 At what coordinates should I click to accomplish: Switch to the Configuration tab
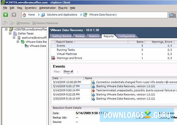coord(127,36)
